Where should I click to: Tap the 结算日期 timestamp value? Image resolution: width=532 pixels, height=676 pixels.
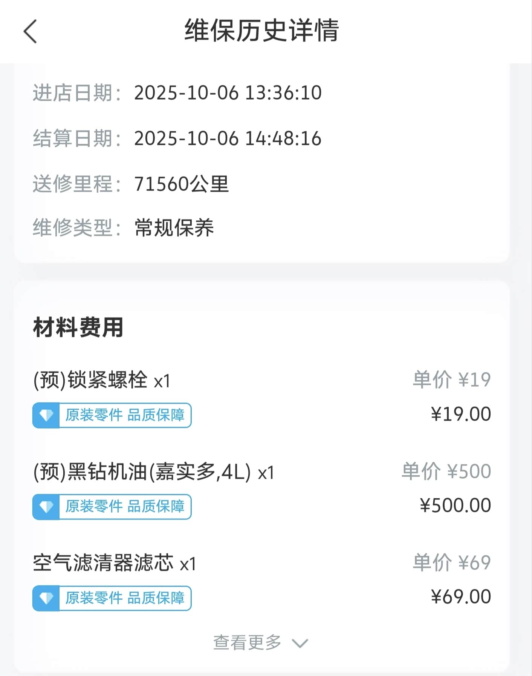point(228,138)
